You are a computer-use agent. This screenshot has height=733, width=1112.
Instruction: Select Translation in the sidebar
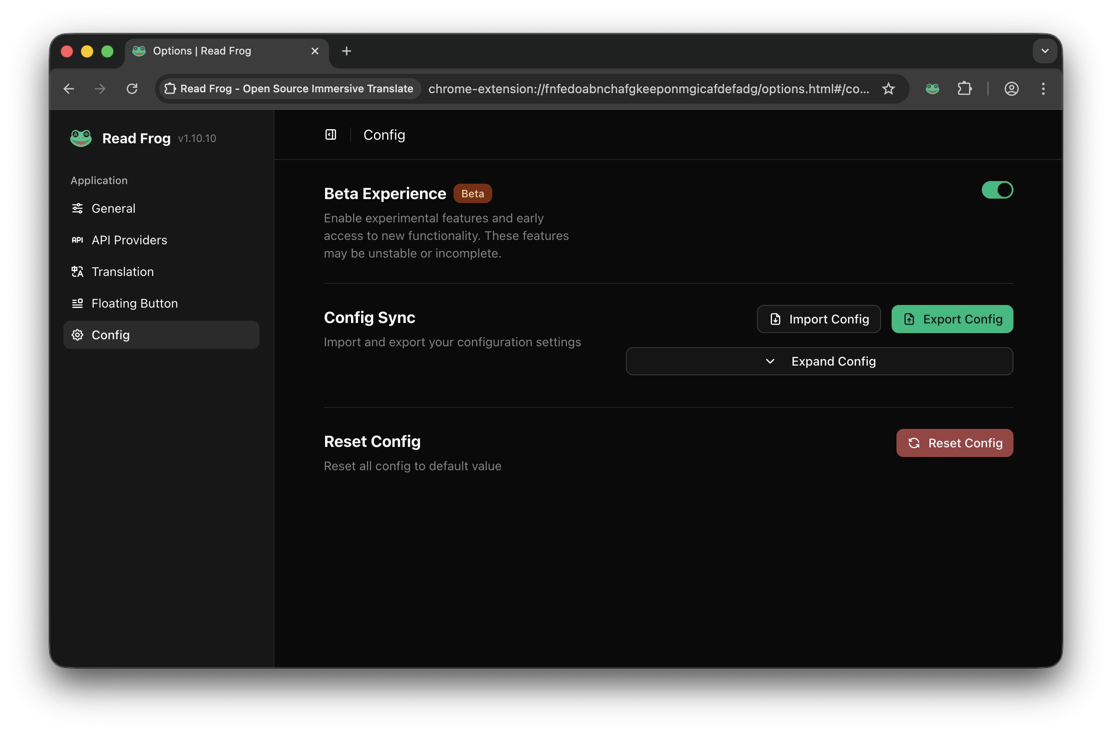(123, 272)
